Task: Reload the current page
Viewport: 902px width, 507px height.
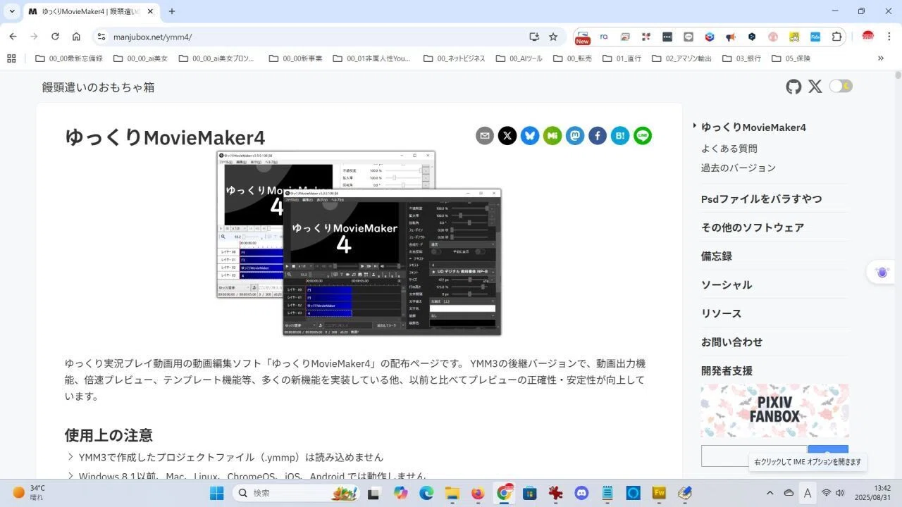Action: 55,37
